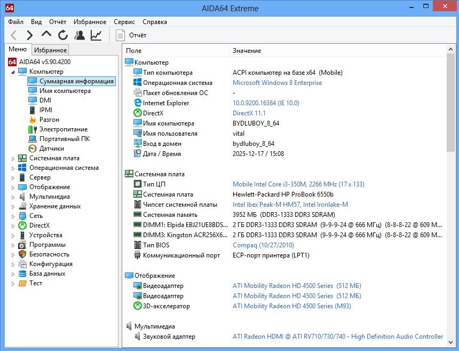
Task: Click the Internet Explorer icon in list
Action: (138, 103)
